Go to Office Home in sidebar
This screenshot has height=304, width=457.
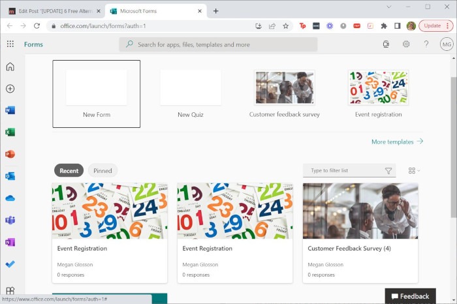10,67
